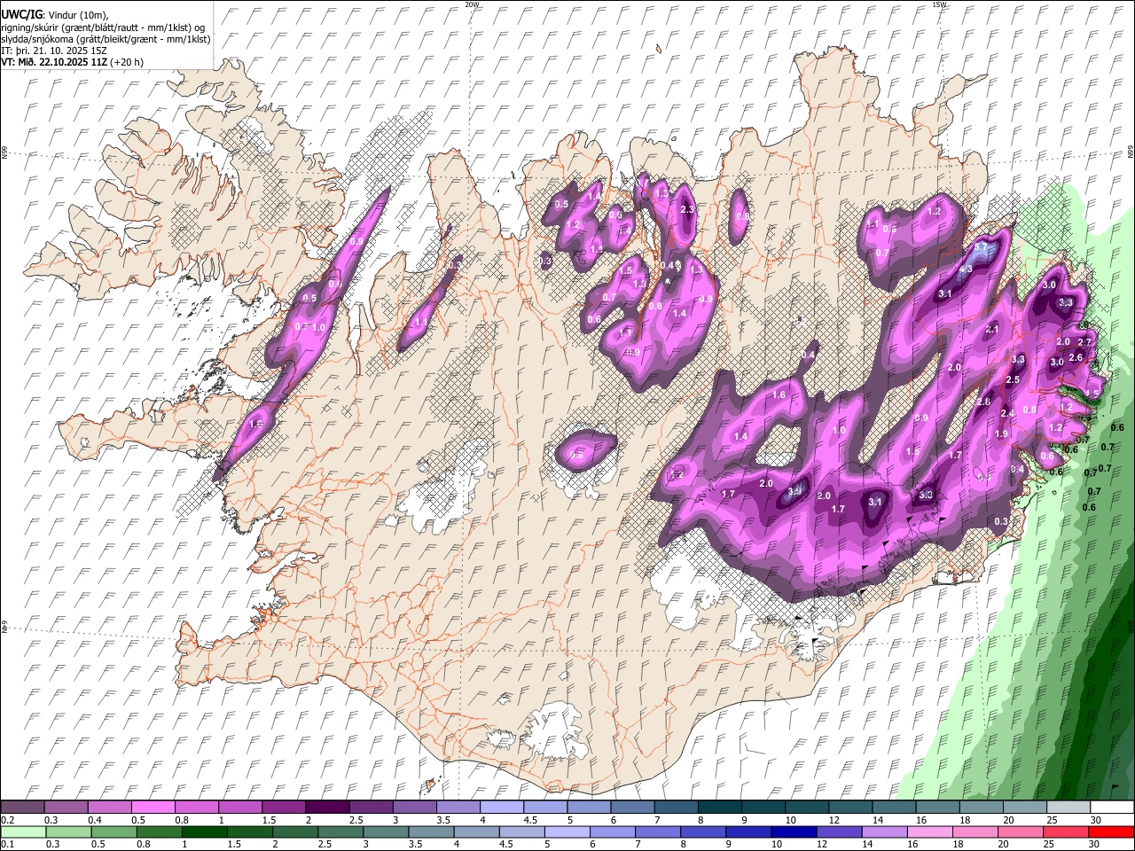The image size is (1135, 851).
Task: Click the "(+20 h)" forecast offset text
Action: [128, 62]
